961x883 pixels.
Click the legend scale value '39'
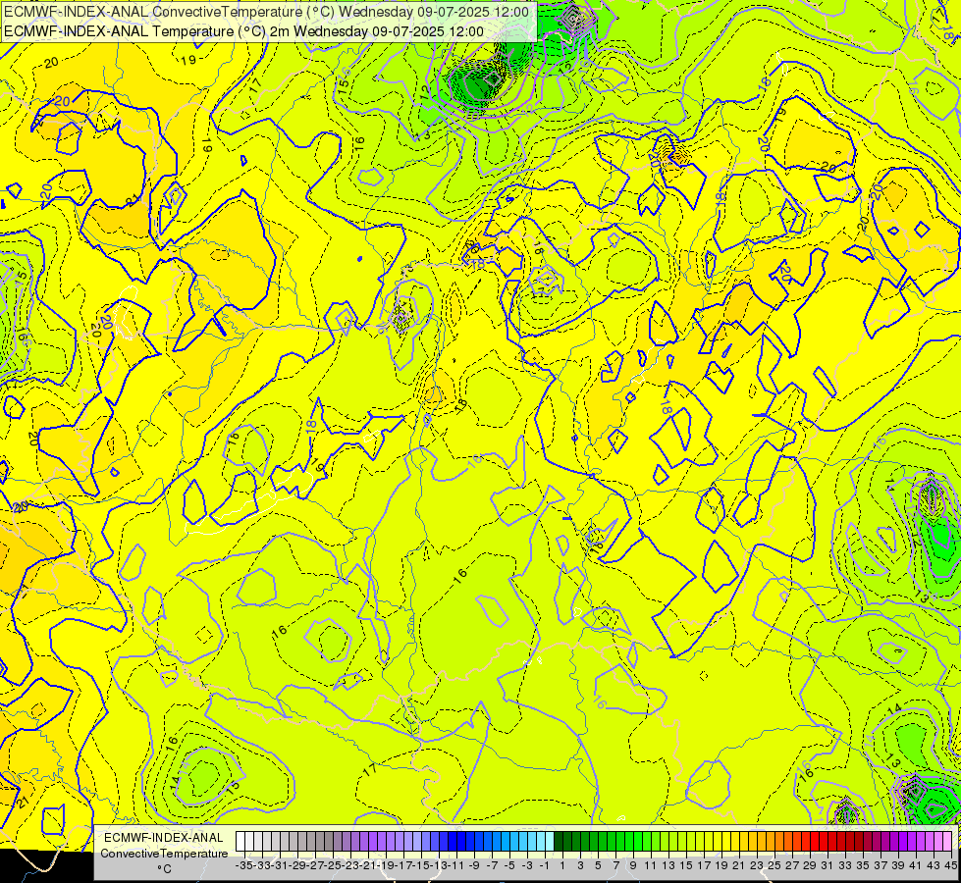pos(899,865)
